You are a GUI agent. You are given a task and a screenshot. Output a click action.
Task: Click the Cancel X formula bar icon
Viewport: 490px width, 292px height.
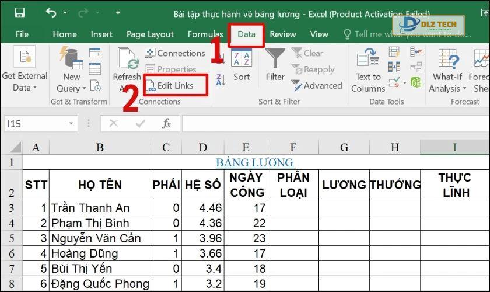113,124
